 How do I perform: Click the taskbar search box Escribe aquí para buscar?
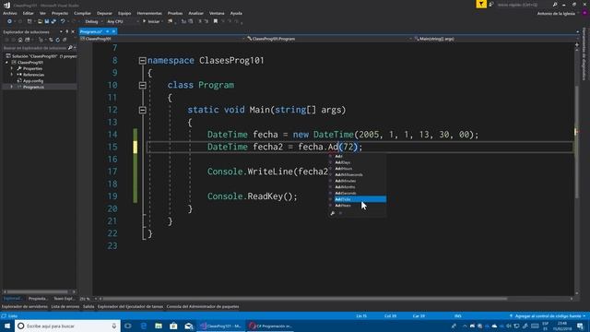67,326
